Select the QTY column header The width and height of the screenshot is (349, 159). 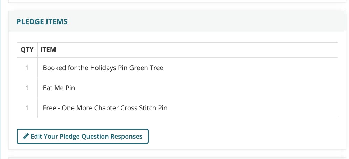coord(27,50)
